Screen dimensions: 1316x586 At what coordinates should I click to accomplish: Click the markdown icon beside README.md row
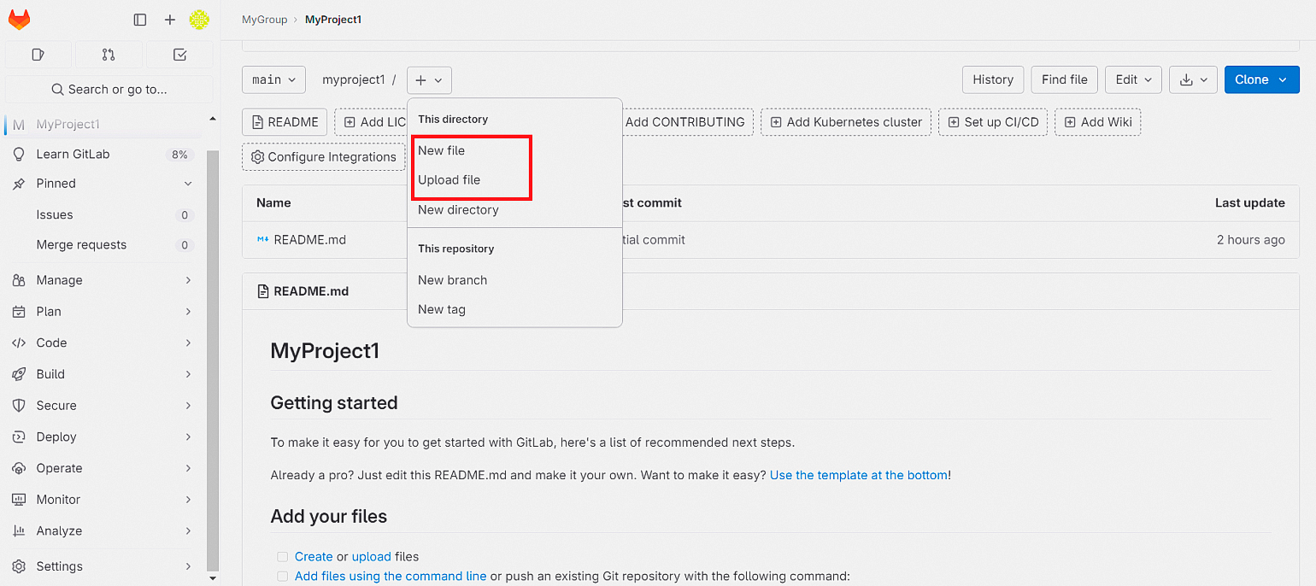[x=263, y=240]
